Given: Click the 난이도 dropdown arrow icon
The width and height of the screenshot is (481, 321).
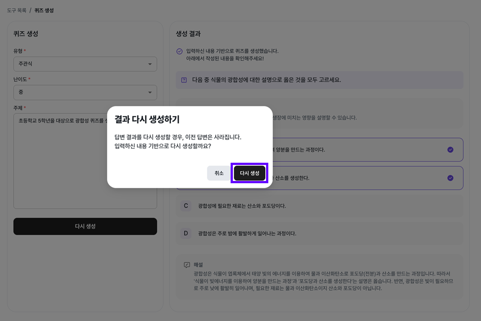Looking at the screenshot, I should [151, 92].
